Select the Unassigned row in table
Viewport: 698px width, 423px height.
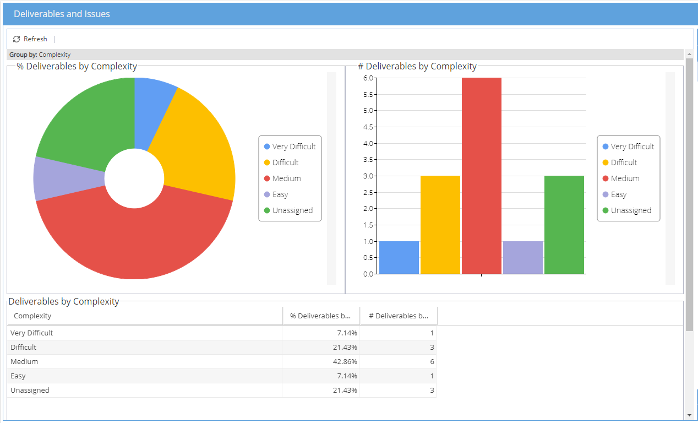pyautogui.click(x=222, y=391)
